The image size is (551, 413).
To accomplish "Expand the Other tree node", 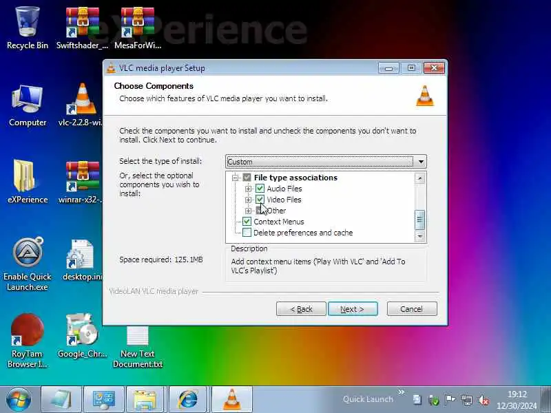I will pyautogui.click(x=248, y=211).
